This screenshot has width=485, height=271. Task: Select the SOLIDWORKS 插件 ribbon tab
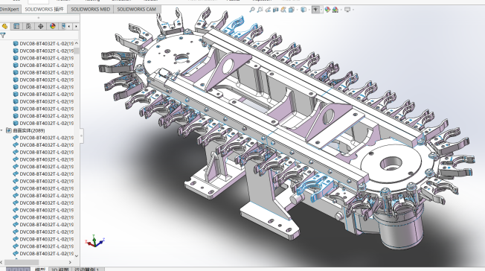coord(44,9)
